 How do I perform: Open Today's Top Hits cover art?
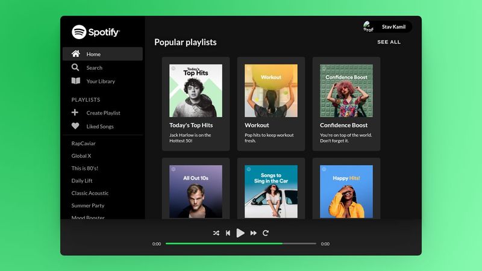coord(196,91)
